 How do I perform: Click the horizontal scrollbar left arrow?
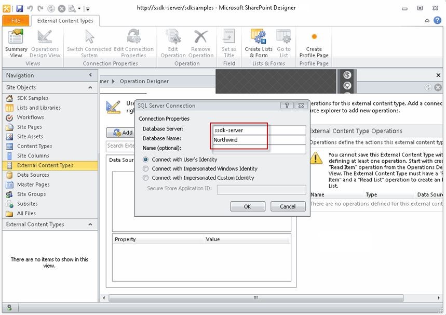point(104,298)
